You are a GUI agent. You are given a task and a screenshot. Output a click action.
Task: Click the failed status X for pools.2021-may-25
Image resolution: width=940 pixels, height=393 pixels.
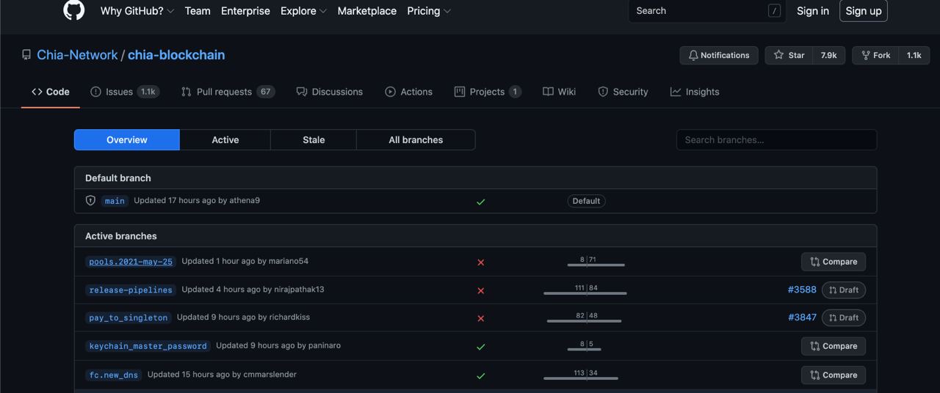(481, 262)
